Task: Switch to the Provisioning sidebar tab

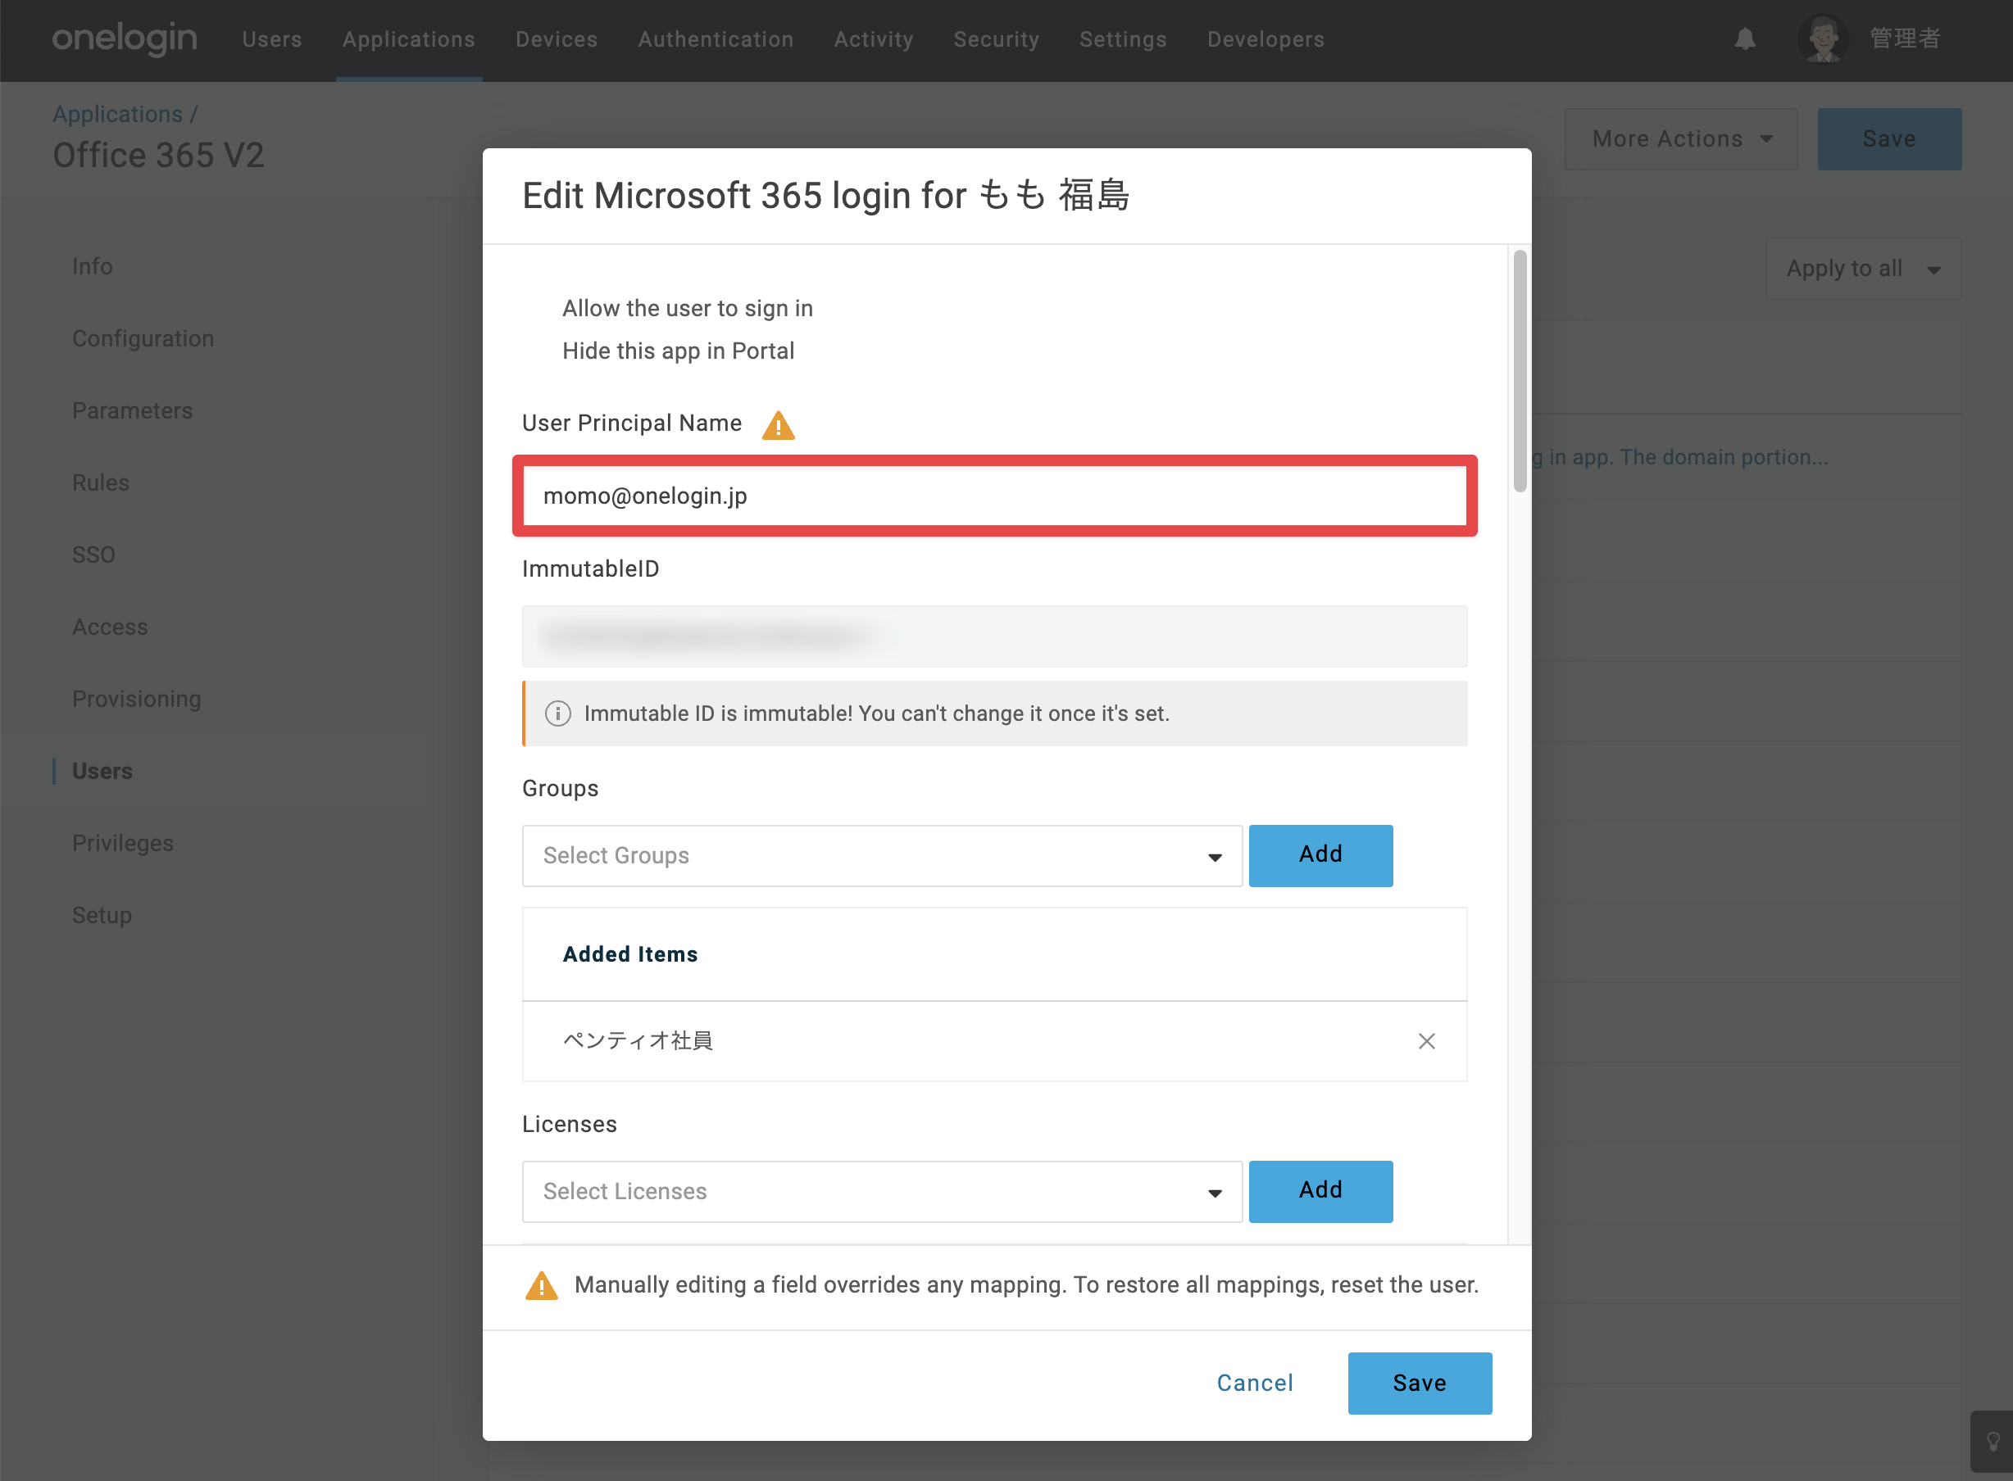Action: pos(136,700)
